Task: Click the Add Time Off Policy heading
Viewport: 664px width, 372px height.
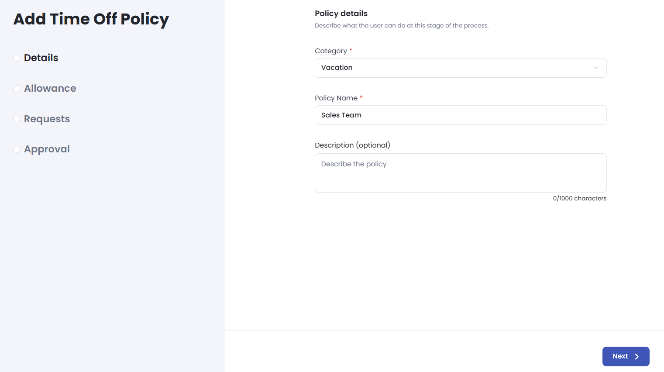Action: coord(91,19)
